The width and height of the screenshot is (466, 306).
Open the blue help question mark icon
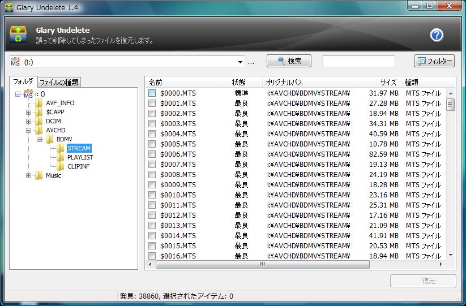[437, 35]
